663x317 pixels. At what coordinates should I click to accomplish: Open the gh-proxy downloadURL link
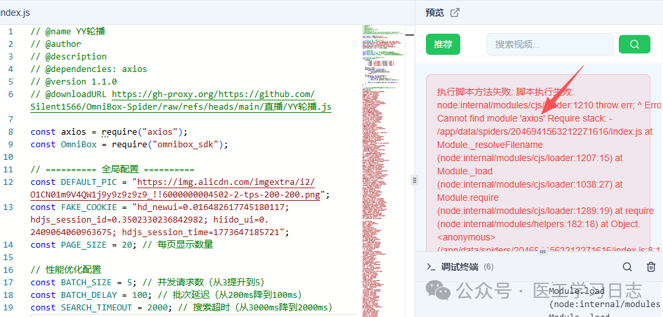click(213, 94)
